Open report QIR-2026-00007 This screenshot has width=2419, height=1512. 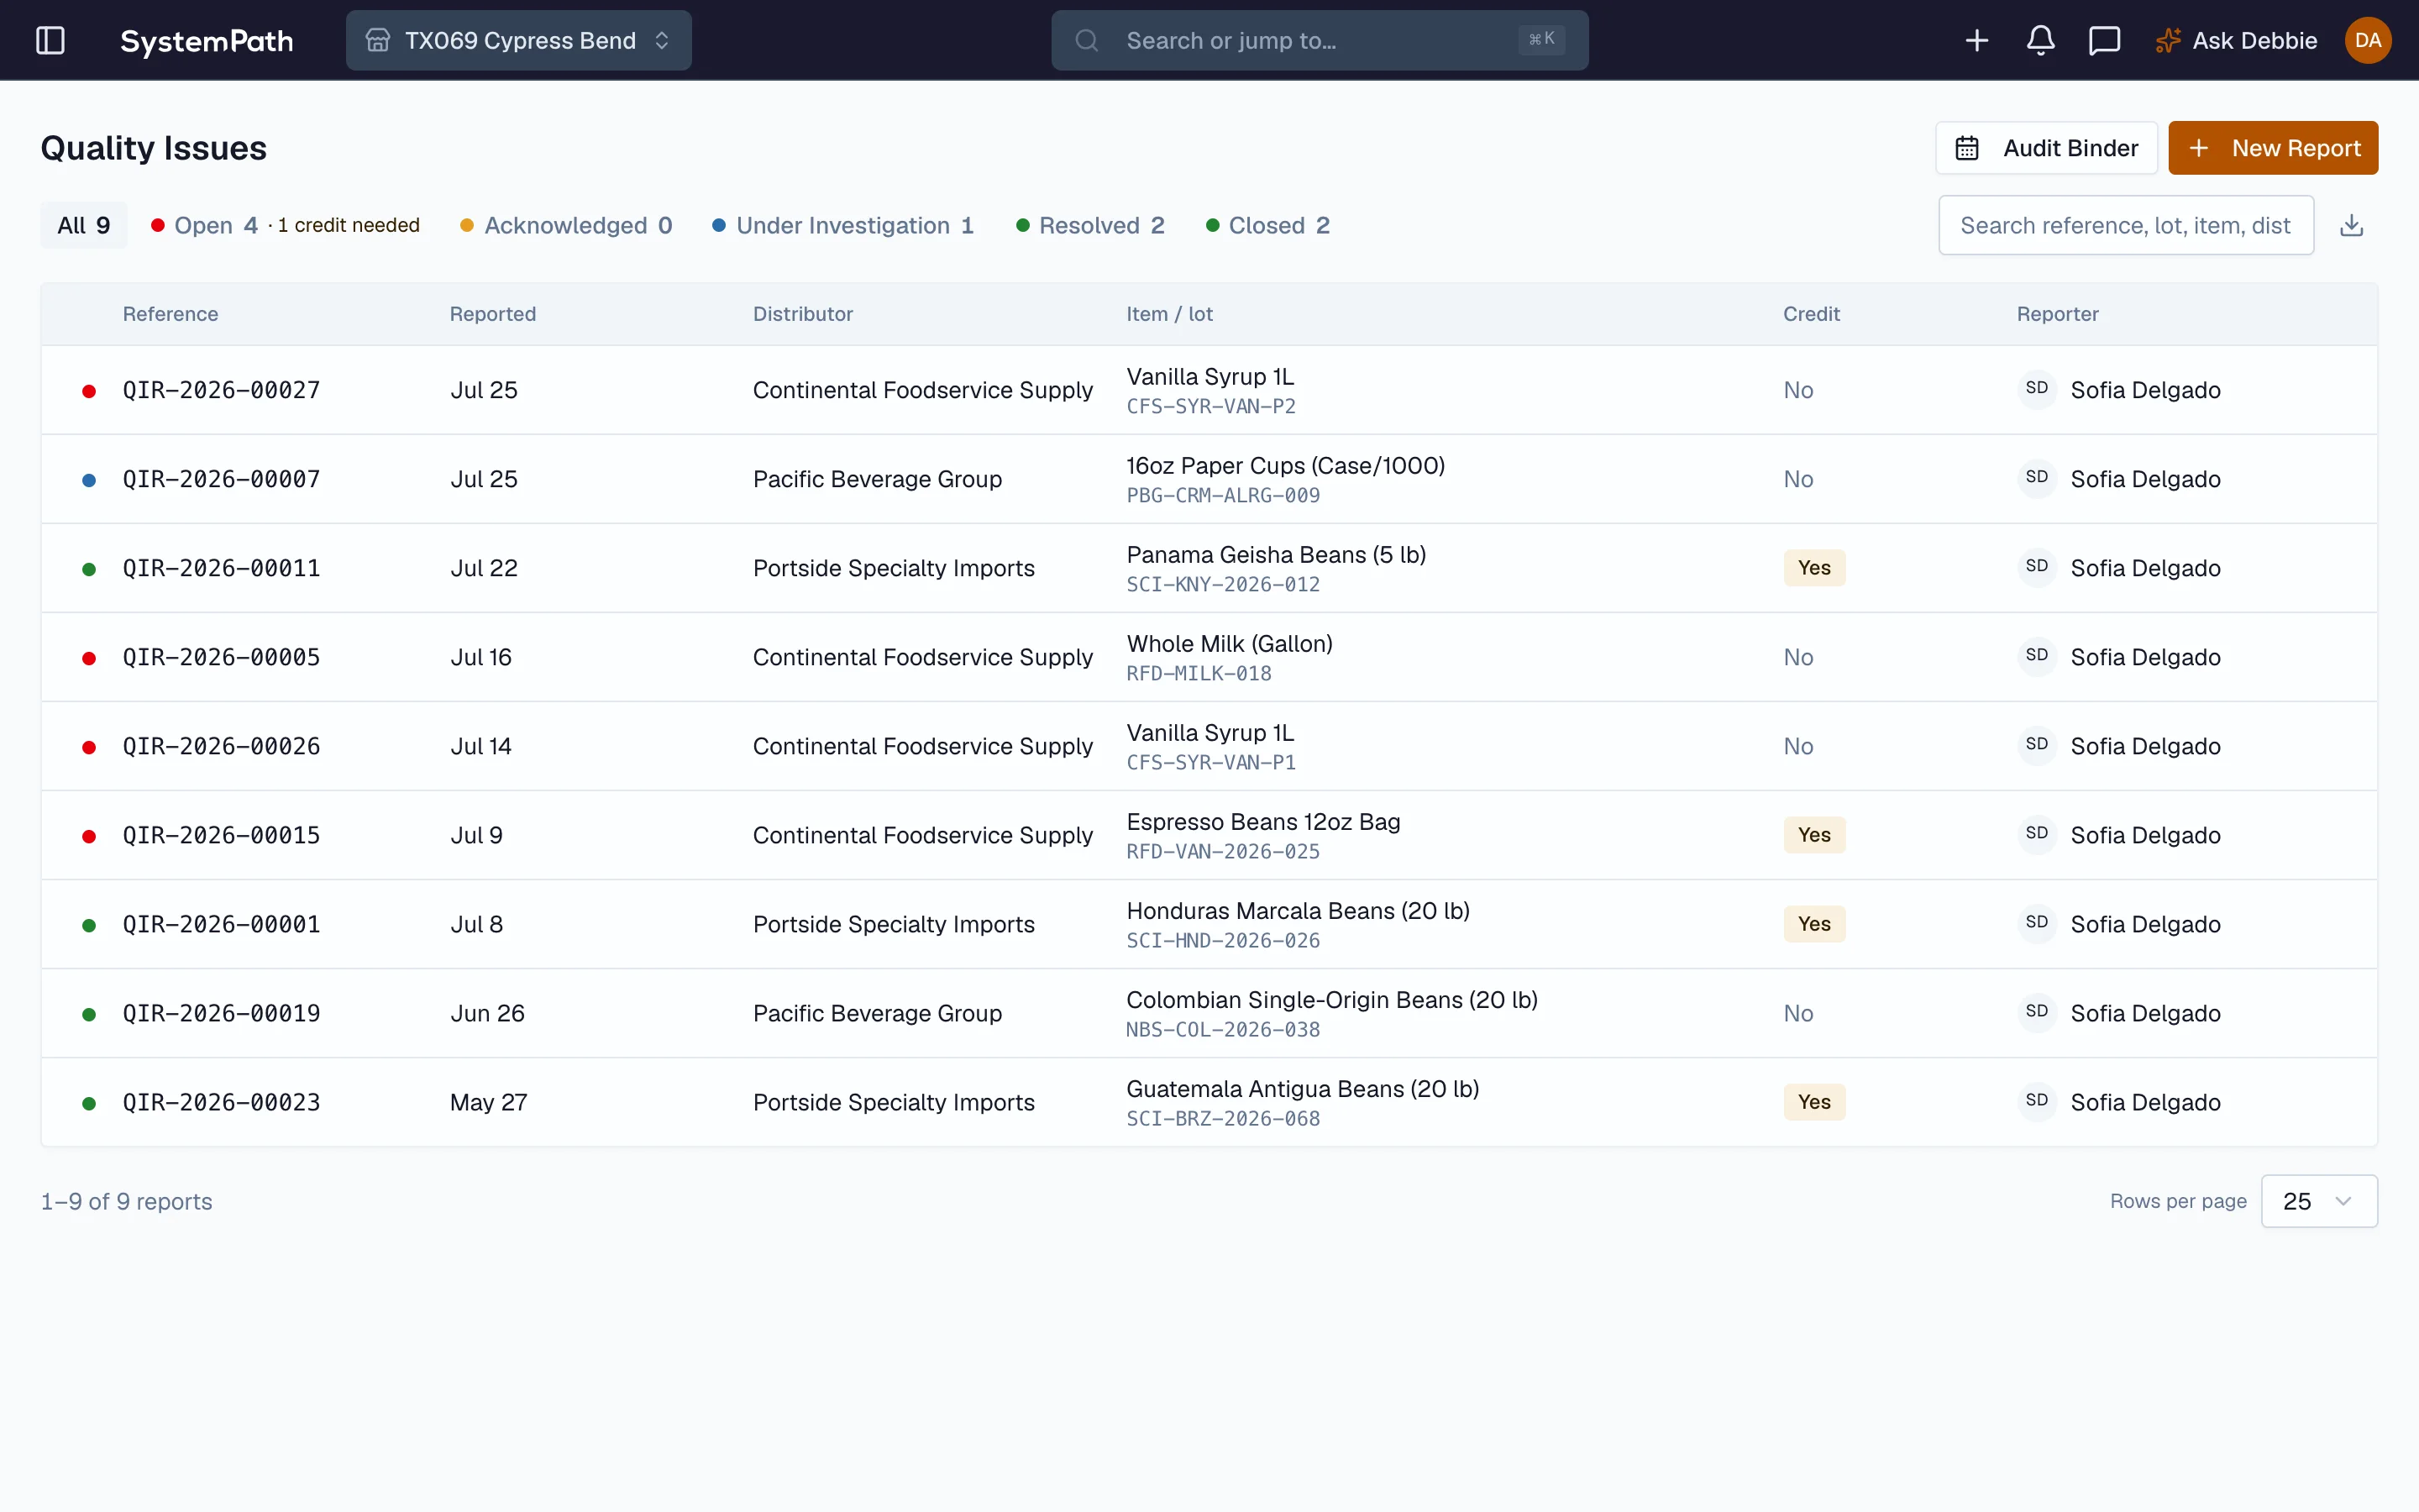221,479
